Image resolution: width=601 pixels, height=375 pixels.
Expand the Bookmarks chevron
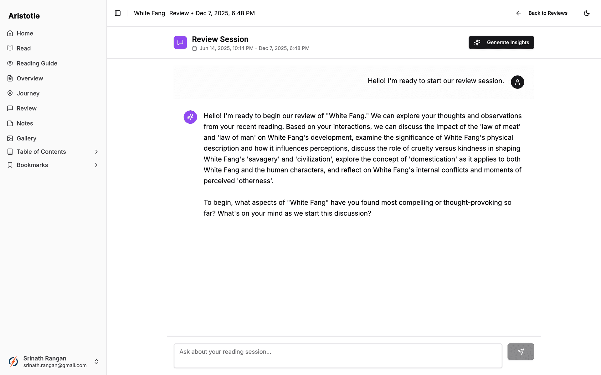96,165
